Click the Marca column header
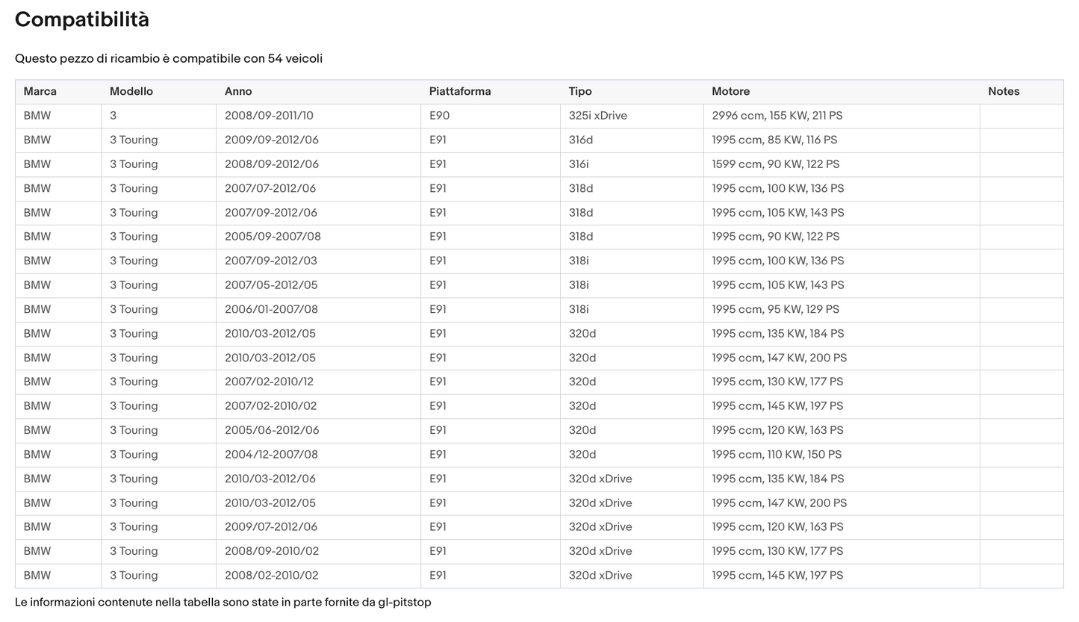This screenshot has height=622, width=1079. (x=58, y=92)
